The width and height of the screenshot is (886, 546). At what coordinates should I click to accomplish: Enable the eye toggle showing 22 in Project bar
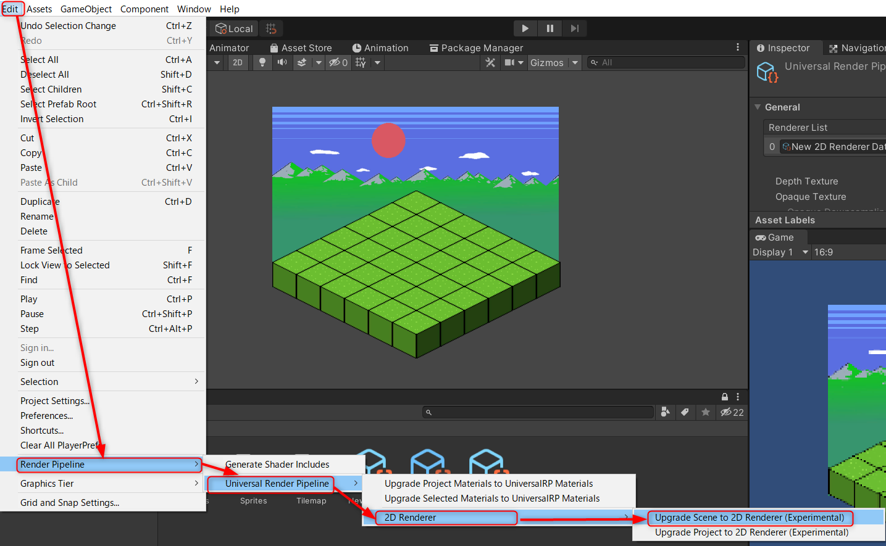point(727,412)
